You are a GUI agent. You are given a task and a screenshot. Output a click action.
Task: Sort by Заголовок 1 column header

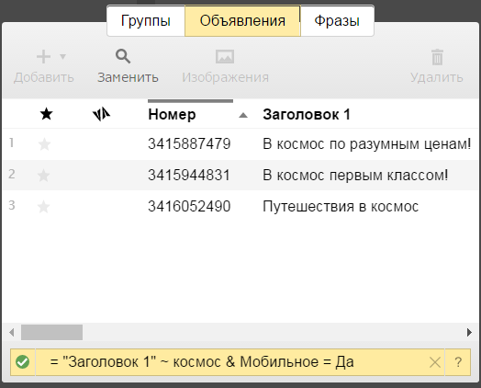coord(307,115)
